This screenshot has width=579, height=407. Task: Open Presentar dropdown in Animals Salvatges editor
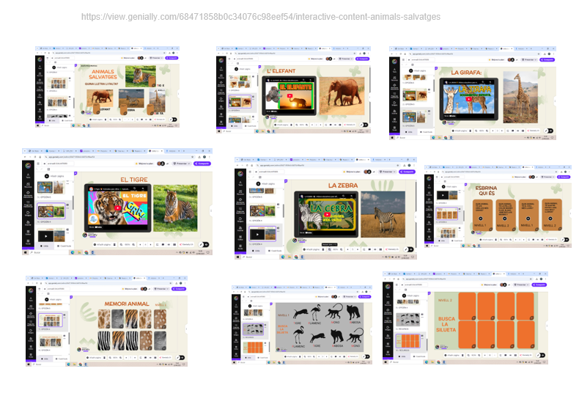coord(156,58)
